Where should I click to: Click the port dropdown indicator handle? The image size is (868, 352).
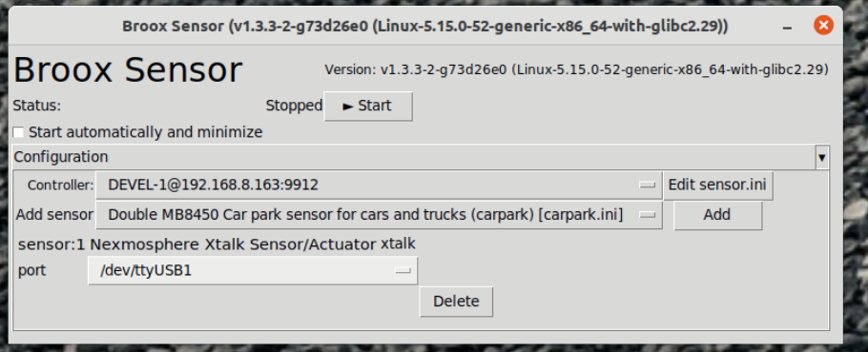click(403, 271)
